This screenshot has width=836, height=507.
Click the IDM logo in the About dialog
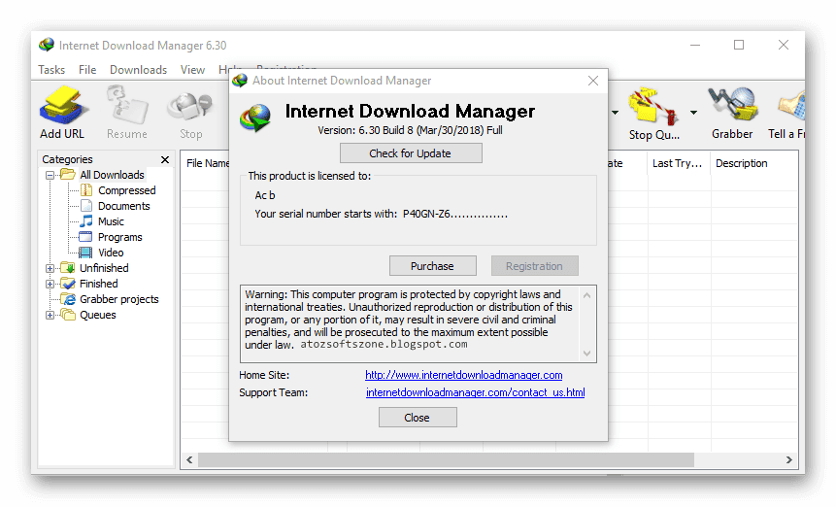[x=256, y=118]
